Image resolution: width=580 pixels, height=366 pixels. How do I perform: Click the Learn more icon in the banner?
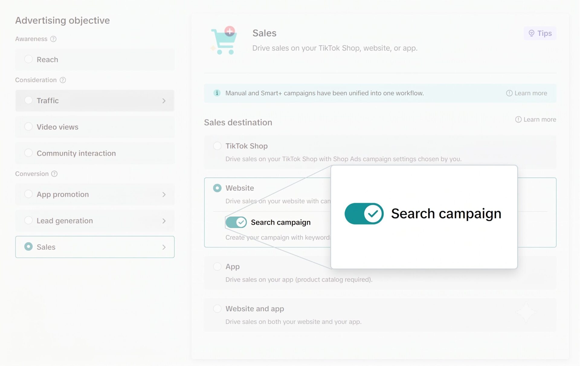coord(509,93)
